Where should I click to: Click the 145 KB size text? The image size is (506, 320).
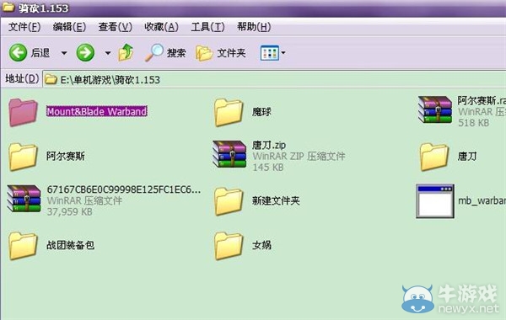coord(268,168)
